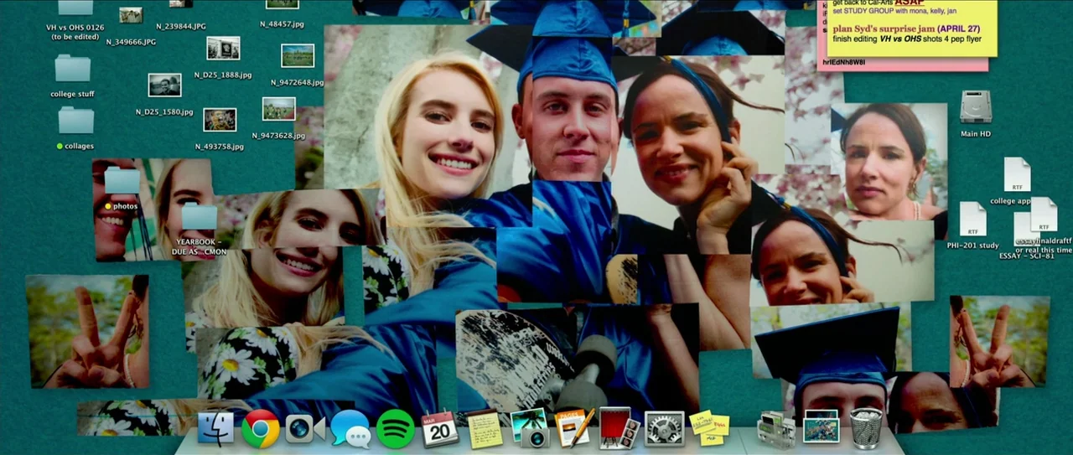1073x455 pixels.
Task: Select the college stuff folder
Action: (73, 68)
